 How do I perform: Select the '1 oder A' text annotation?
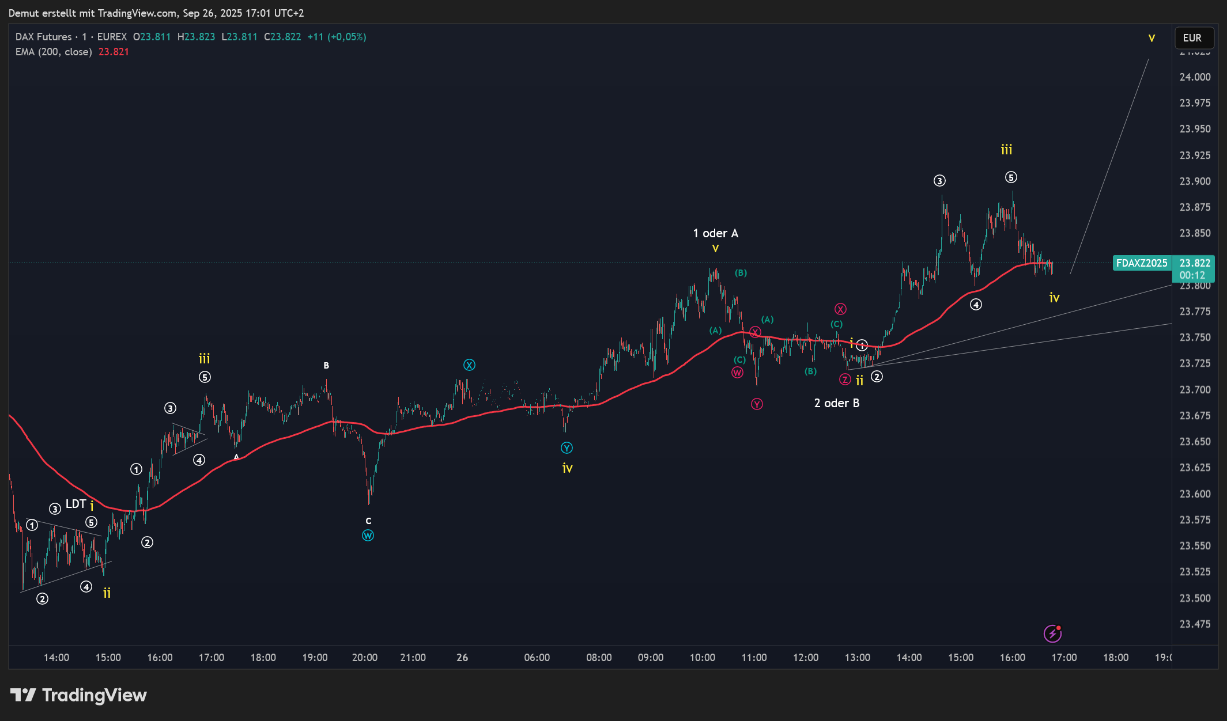pyautogui.click(x=715, y=233)
